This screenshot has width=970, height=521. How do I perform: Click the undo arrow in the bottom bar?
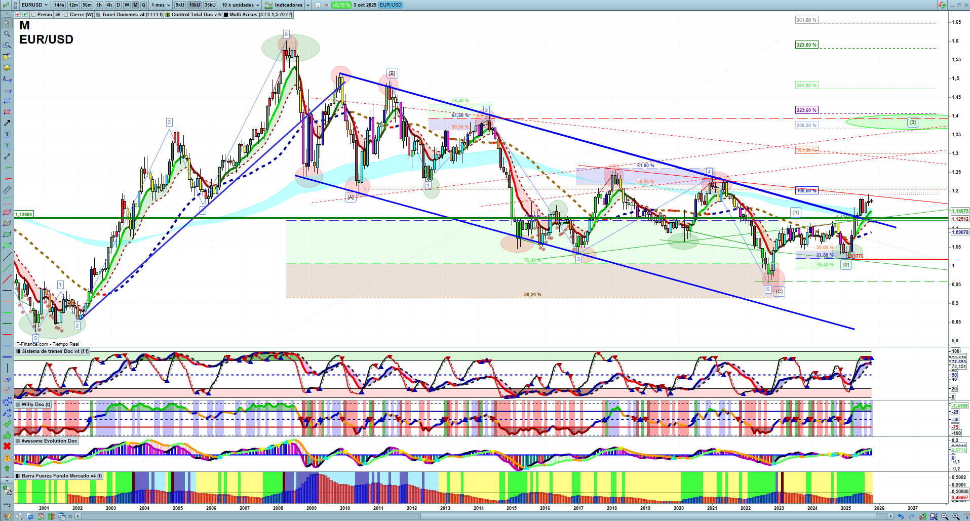901,516
